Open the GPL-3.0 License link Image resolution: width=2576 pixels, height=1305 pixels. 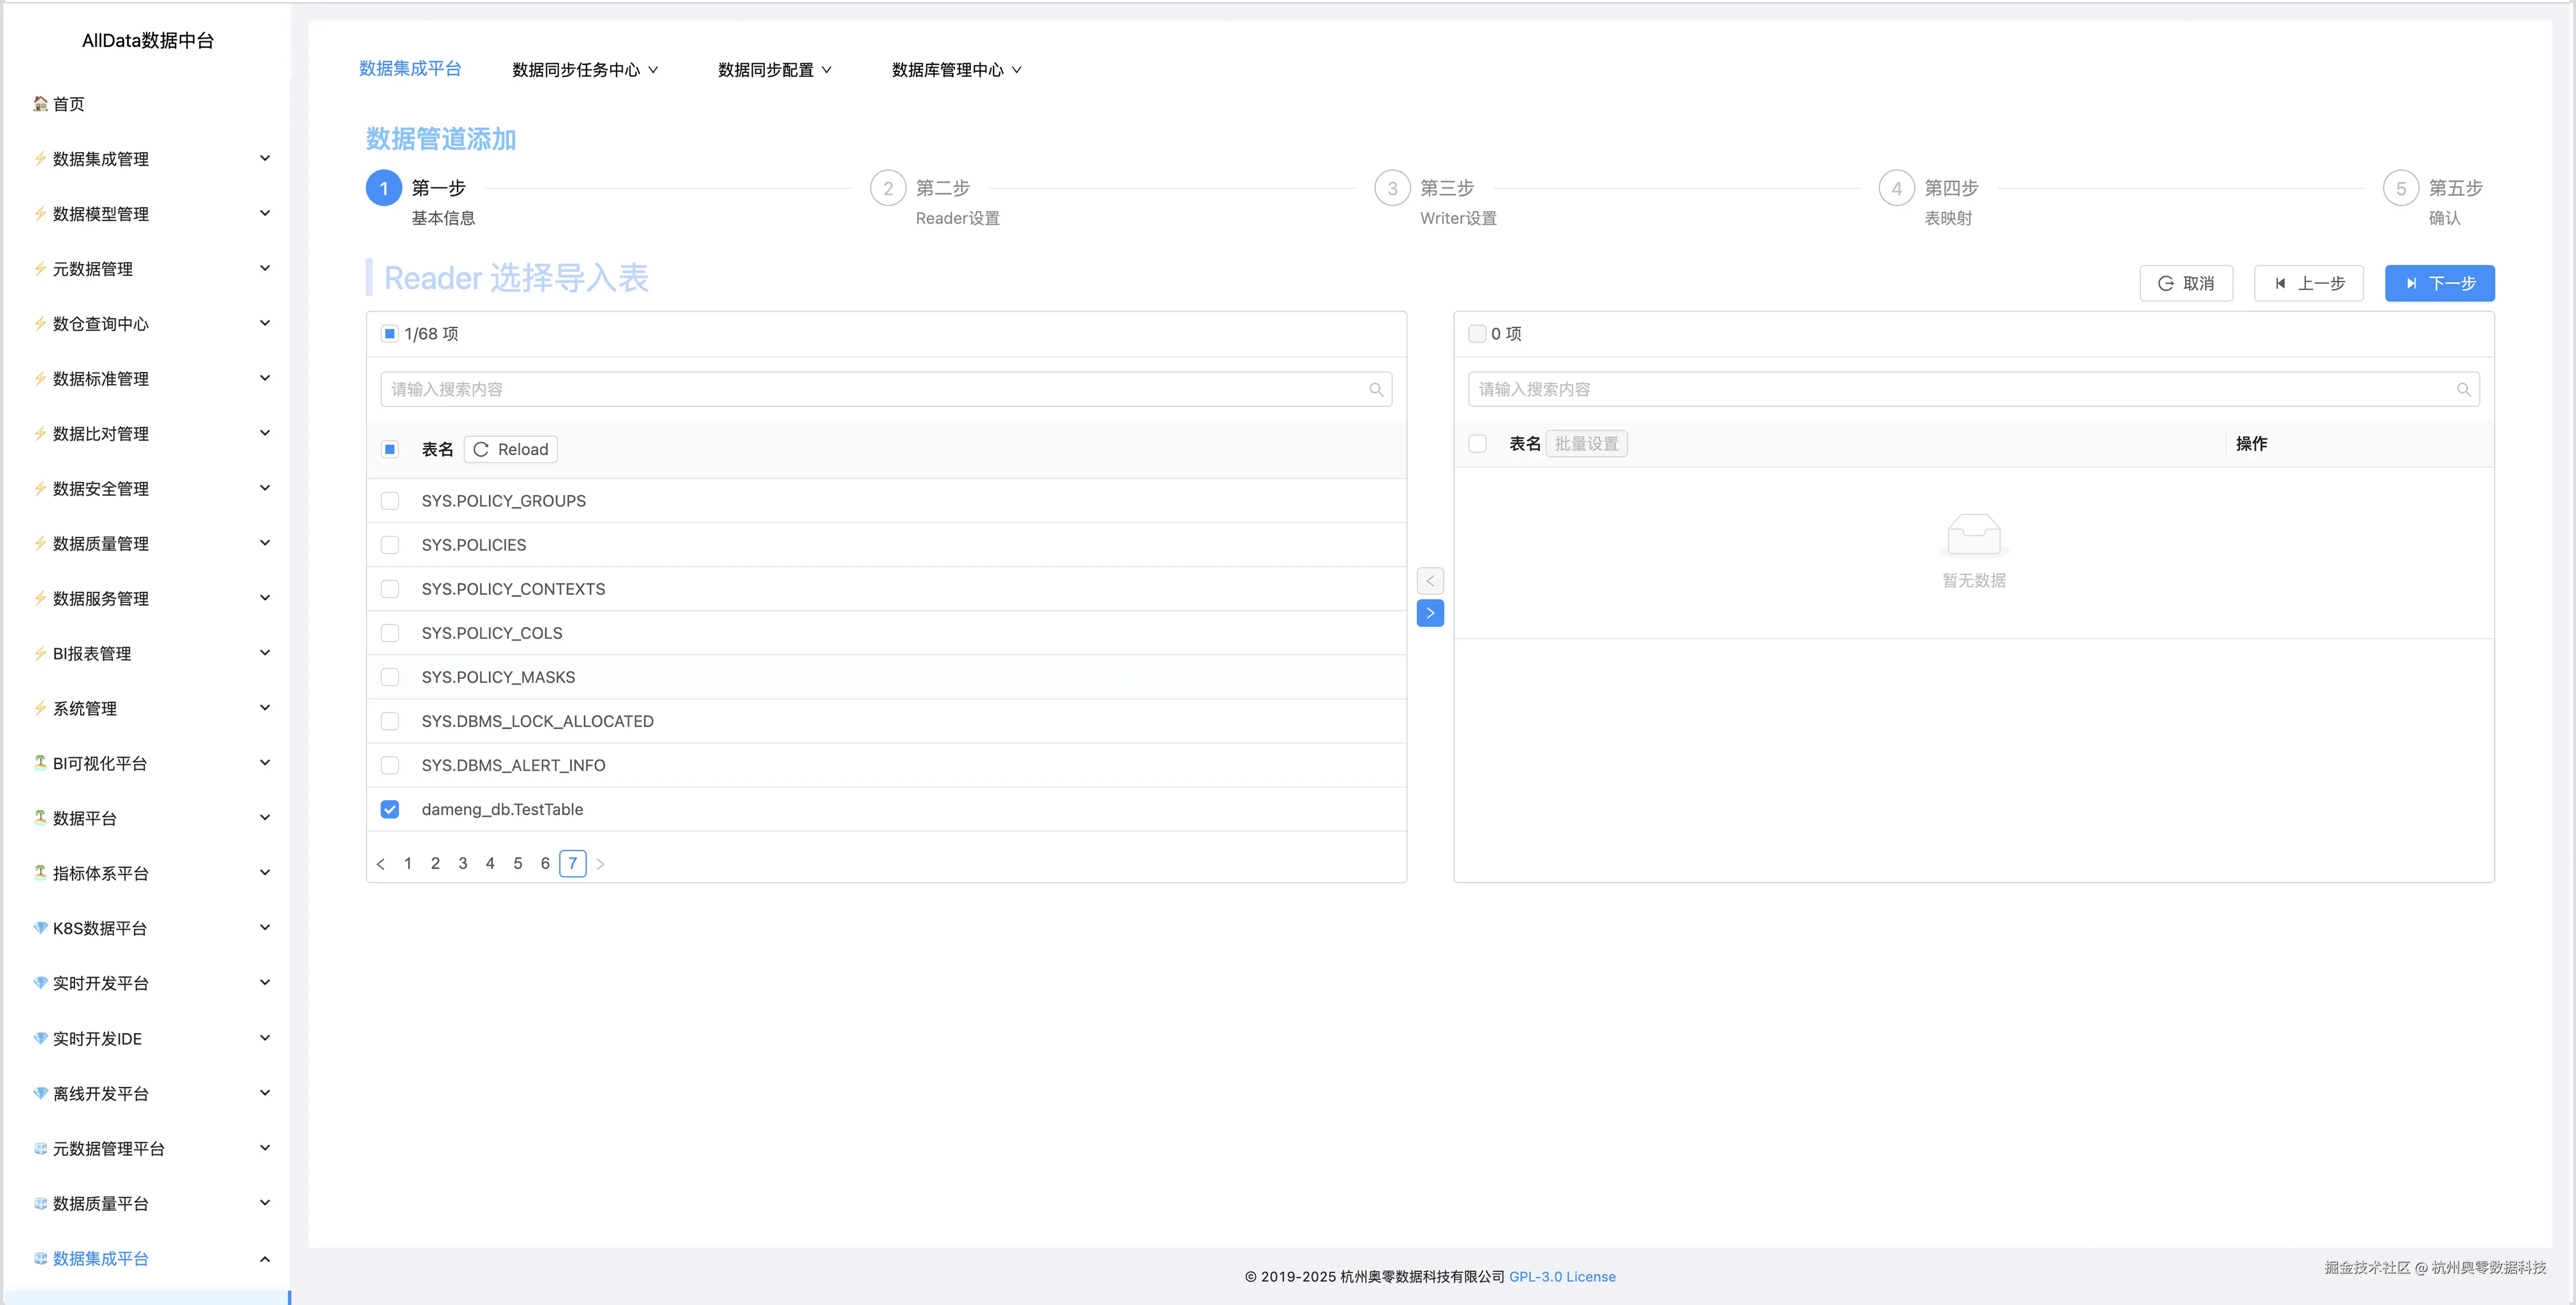pos(1562,1276)
